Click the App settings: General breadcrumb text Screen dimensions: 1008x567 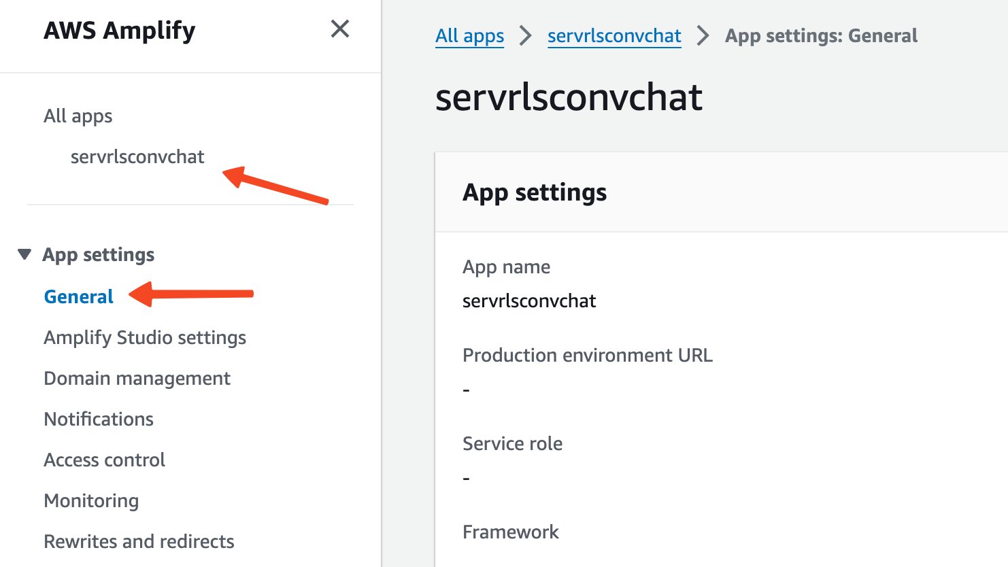pos(821,36)
